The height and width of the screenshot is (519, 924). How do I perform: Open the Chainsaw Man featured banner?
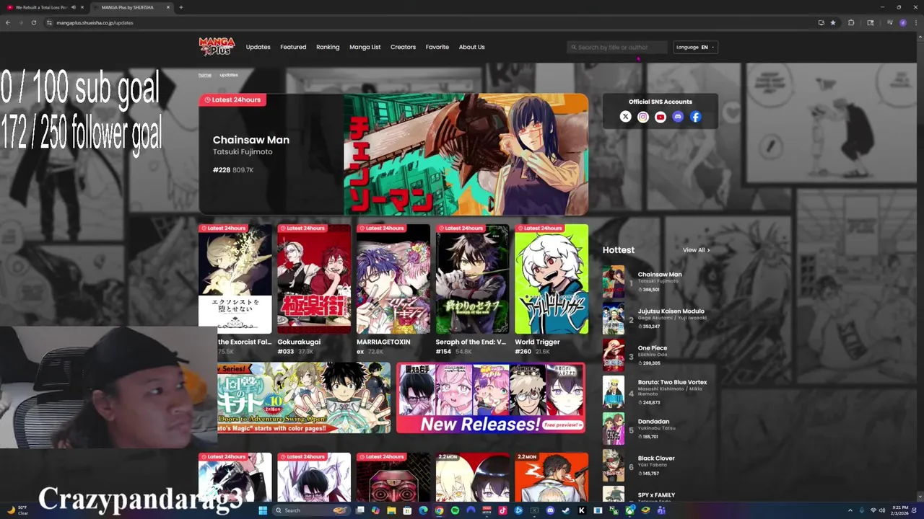pyautogui.click(x=393, y=154)
